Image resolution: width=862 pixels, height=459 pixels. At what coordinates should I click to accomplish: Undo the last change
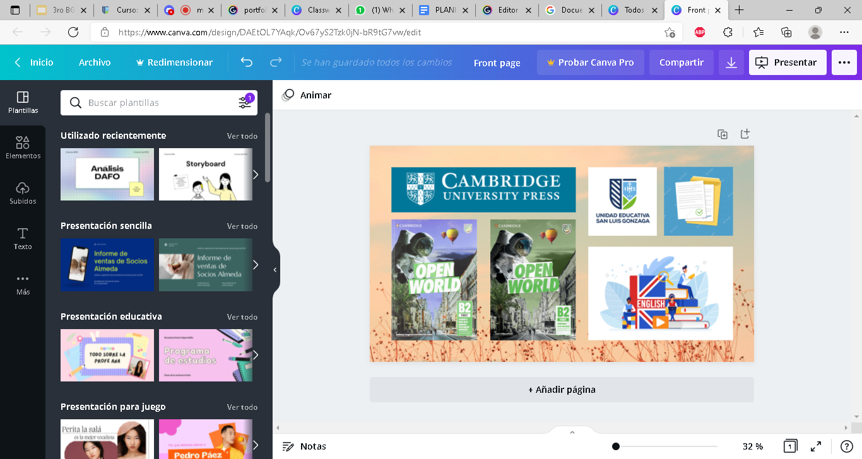(245, 62)
